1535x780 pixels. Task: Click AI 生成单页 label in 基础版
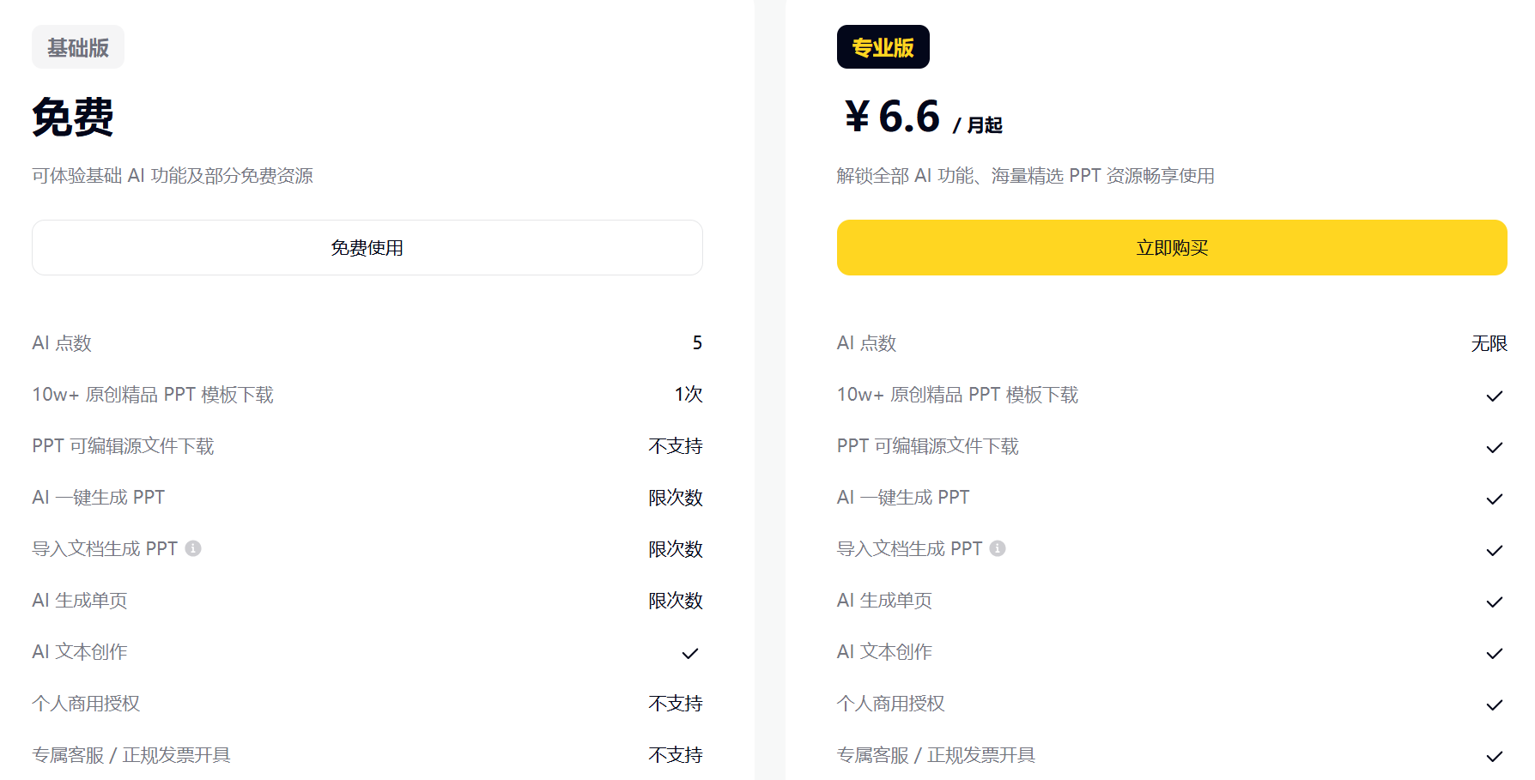[x=80, y=601]
